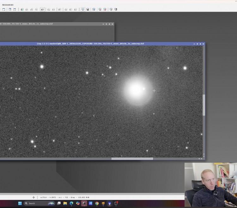
Task: Click the crosshair icon in the status bar
Action: 33,197
